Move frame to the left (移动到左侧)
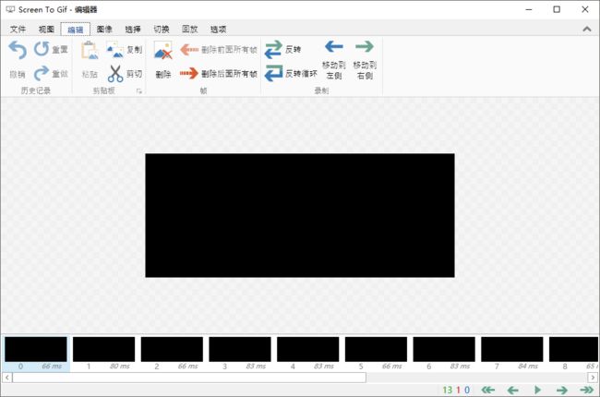Image resolution: width=600 pixels, height=397 pixels. click(x=333, y=60)
